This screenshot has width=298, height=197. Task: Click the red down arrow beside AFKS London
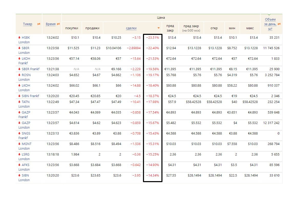(x=19, y=165)
